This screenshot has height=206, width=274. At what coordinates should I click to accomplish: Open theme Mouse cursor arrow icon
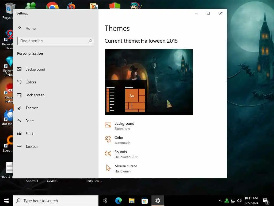click(x=108, y=168)
